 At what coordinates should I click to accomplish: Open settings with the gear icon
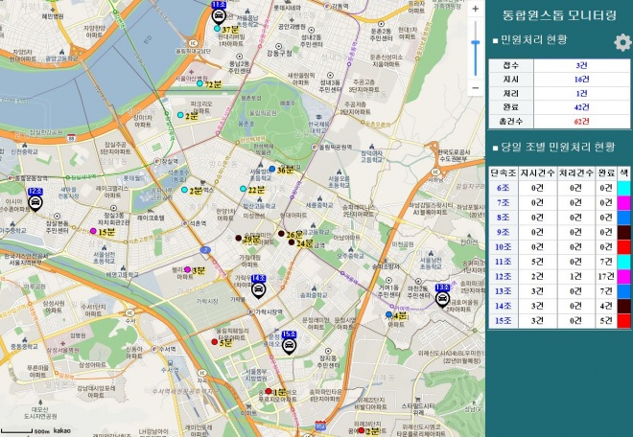pyautogui.click(x=622, y=43)
